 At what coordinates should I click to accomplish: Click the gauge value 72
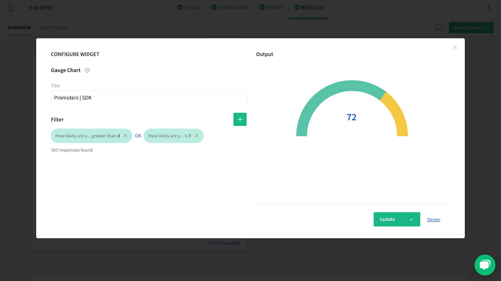[x=352, y=117]
